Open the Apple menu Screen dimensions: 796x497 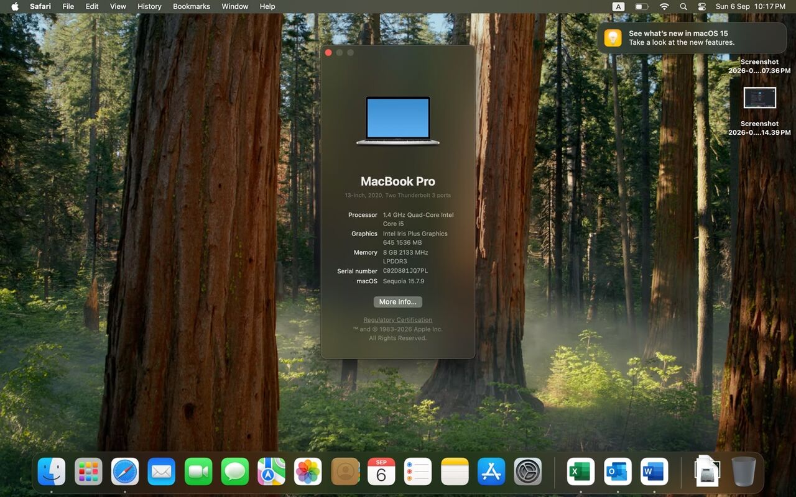pyautogui.click(x=15, y=6)
